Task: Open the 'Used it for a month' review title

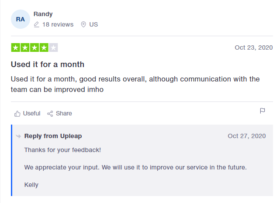Action: tap(48, 64)
